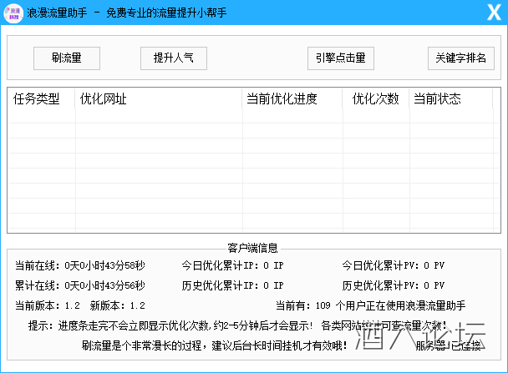Open the 提升人气 function
Viewport: 508px width, 373px height.
coord(173,58)
